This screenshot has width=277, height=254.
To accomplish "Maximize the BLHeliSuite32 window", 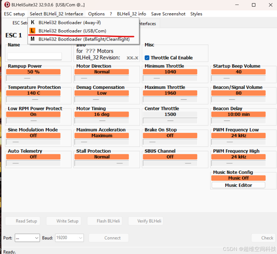I will [253, 5].
